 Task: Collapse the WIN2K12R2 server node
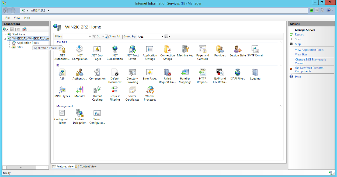point(5,39)
